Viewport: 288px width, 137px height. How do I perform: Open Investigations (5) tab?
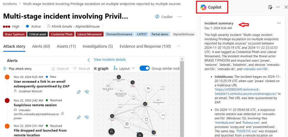(x=98, y=47)
